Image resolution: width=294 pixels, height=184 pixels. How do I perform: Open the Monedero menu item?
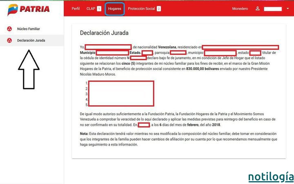[x=240, y=9]
